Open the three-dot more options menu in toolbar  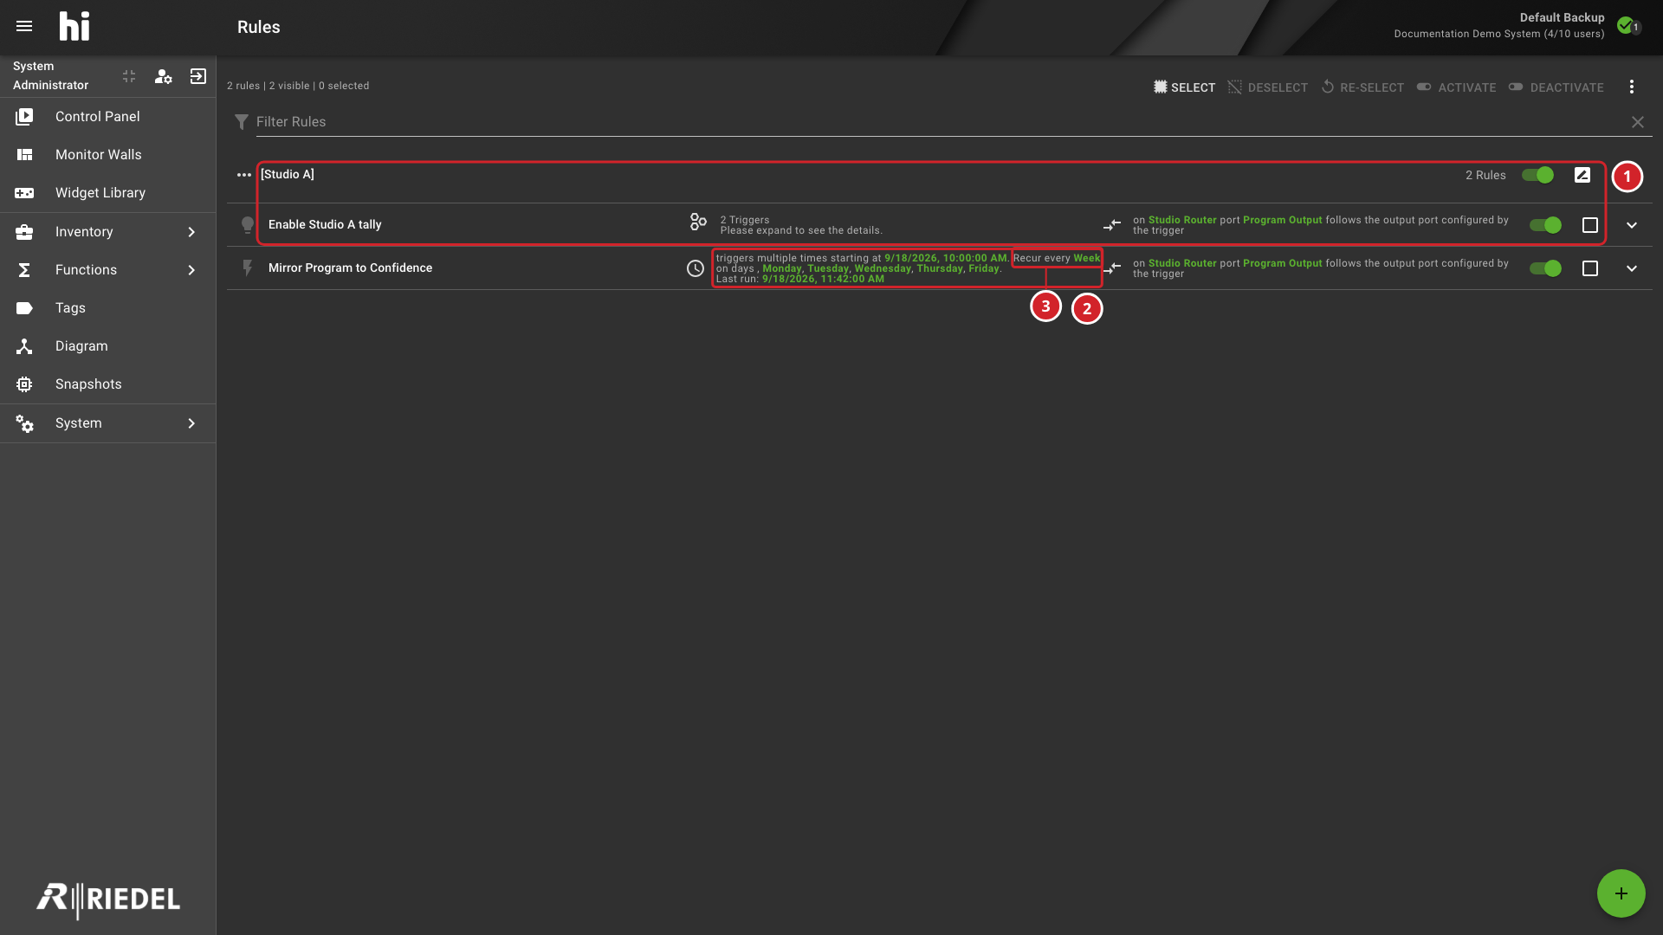tap(1632, 87)
